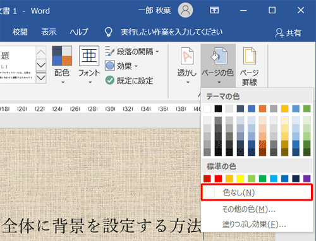Select 色なし(N) no color option
The width and height of the screenshot is (316, 241).
coord(257,192)
